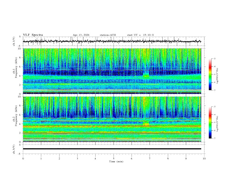Click time axis tick "6"
Image resolution: width=230 pixels, height=178 pixels.
pyautogui.click(x=132, y=159)
